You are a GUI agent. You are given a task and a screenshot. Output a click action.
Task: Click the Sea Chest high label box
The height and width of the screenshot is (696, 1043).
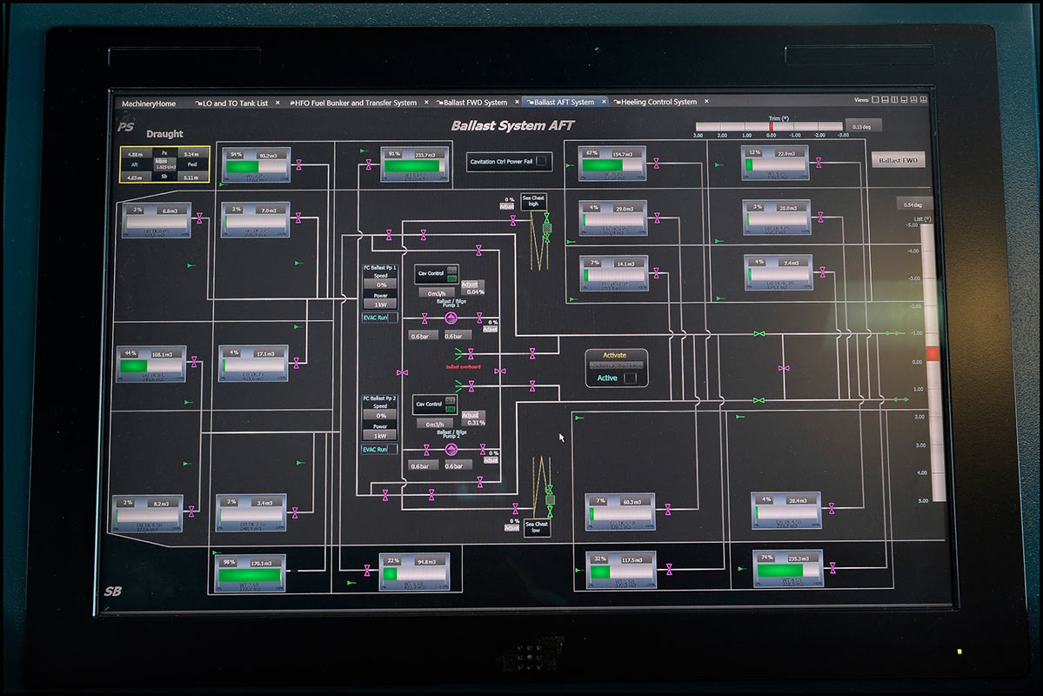(533, 201)
